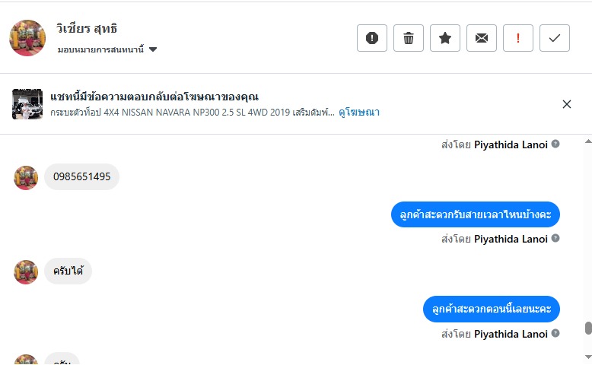Select the phone number message 0985651495
This screenshot has height=365, width=592.
(x=81, y=177)
